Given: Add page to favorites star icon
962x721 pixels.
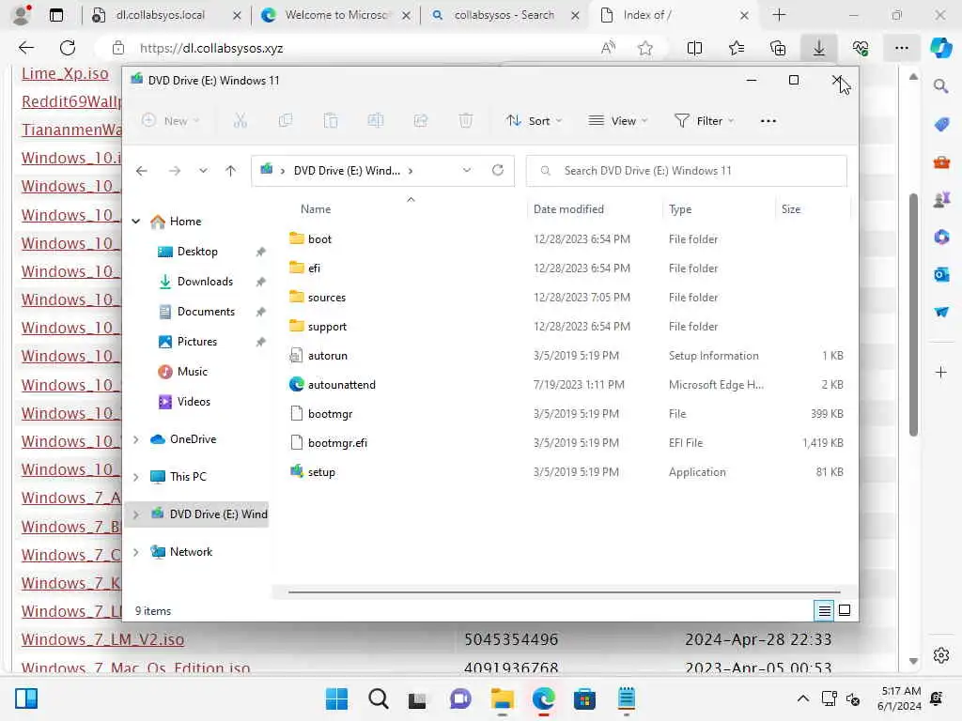Looking at the screenshot, I should tap(644, 48).
